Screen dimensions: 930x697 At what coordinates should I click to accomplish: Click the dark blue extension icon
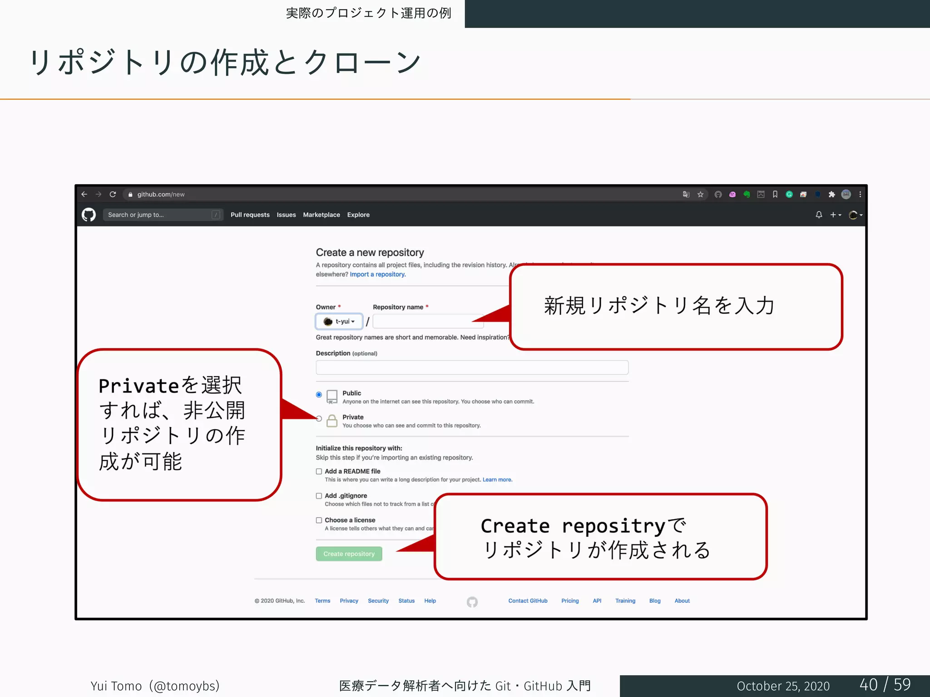[818, 194]
